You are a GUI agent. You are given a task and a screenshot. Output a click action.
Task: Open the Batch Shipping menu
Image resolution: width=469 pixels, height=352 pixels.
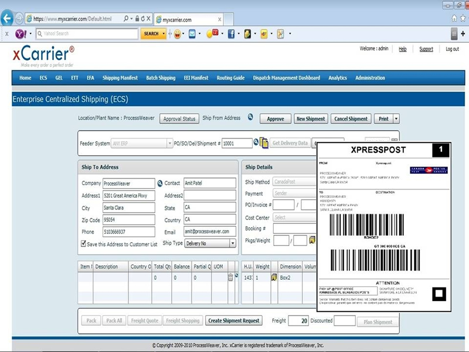point(161,78)
